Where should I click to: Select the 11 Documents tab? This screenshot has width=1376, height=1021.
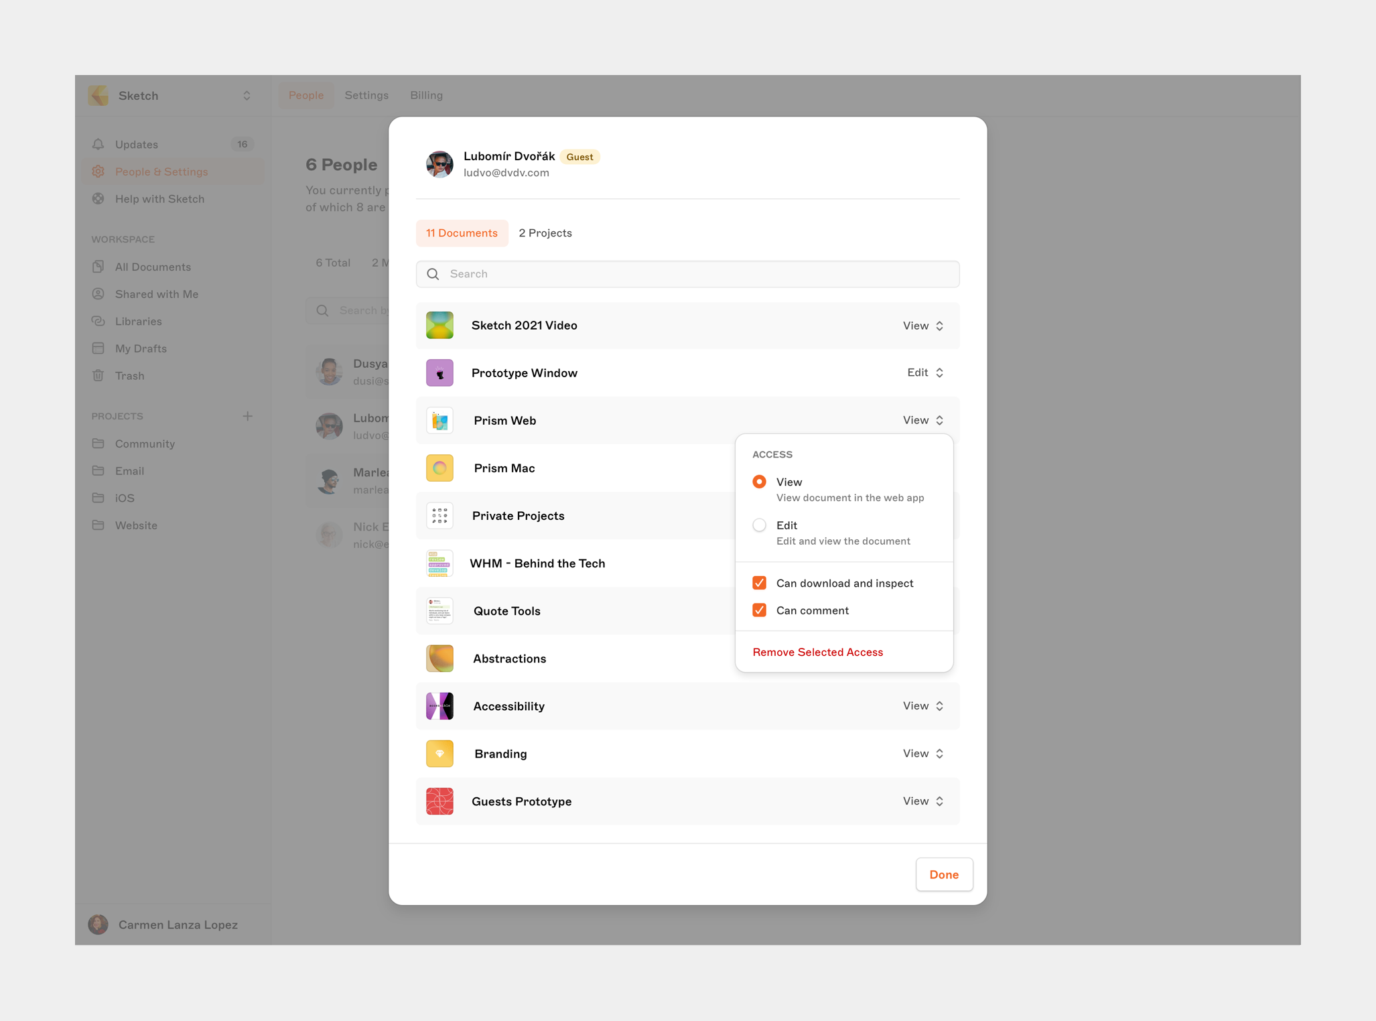pyautogui.click(x=462, y=233)
